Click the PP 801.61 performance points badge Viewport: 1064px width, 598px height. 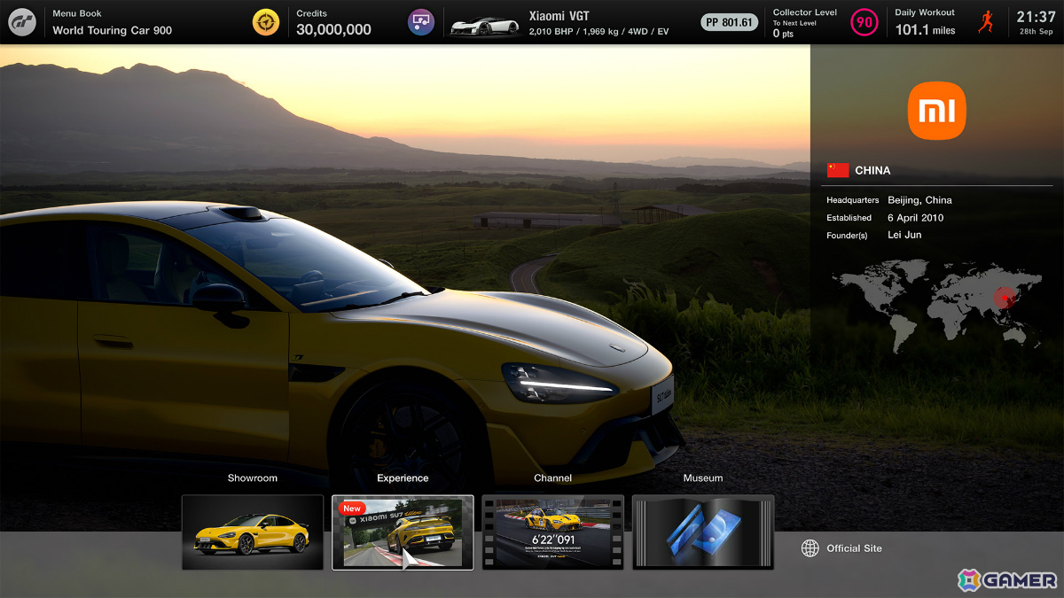point(729,22)
